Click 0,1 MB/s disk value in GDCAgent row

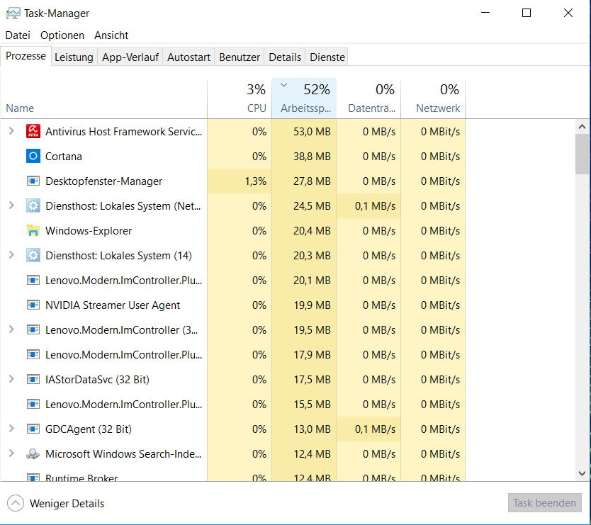click(375, 429)
